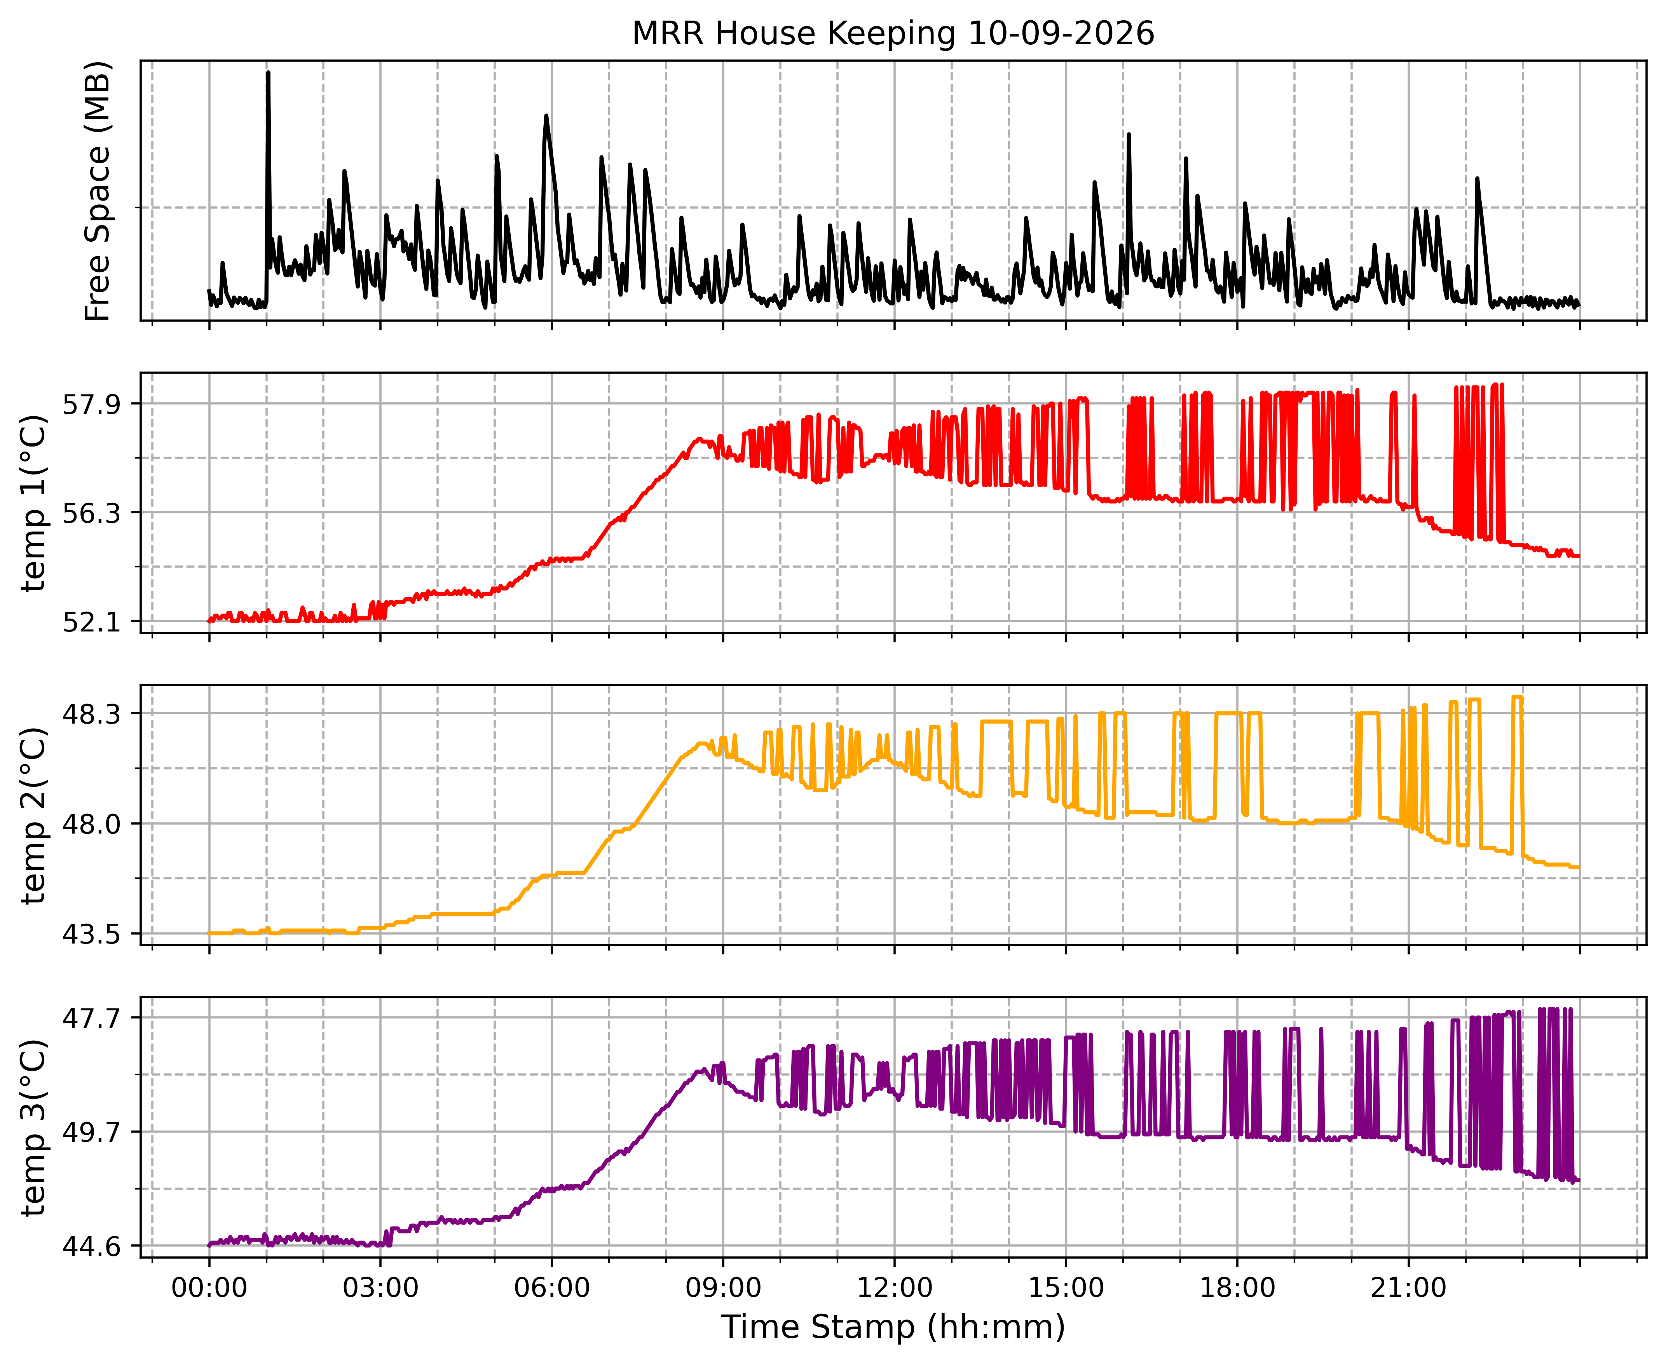The width and height of the screenshot is (1666, 1364).
Task: Click the Free Space (MB) axis label
Action: 98,191
